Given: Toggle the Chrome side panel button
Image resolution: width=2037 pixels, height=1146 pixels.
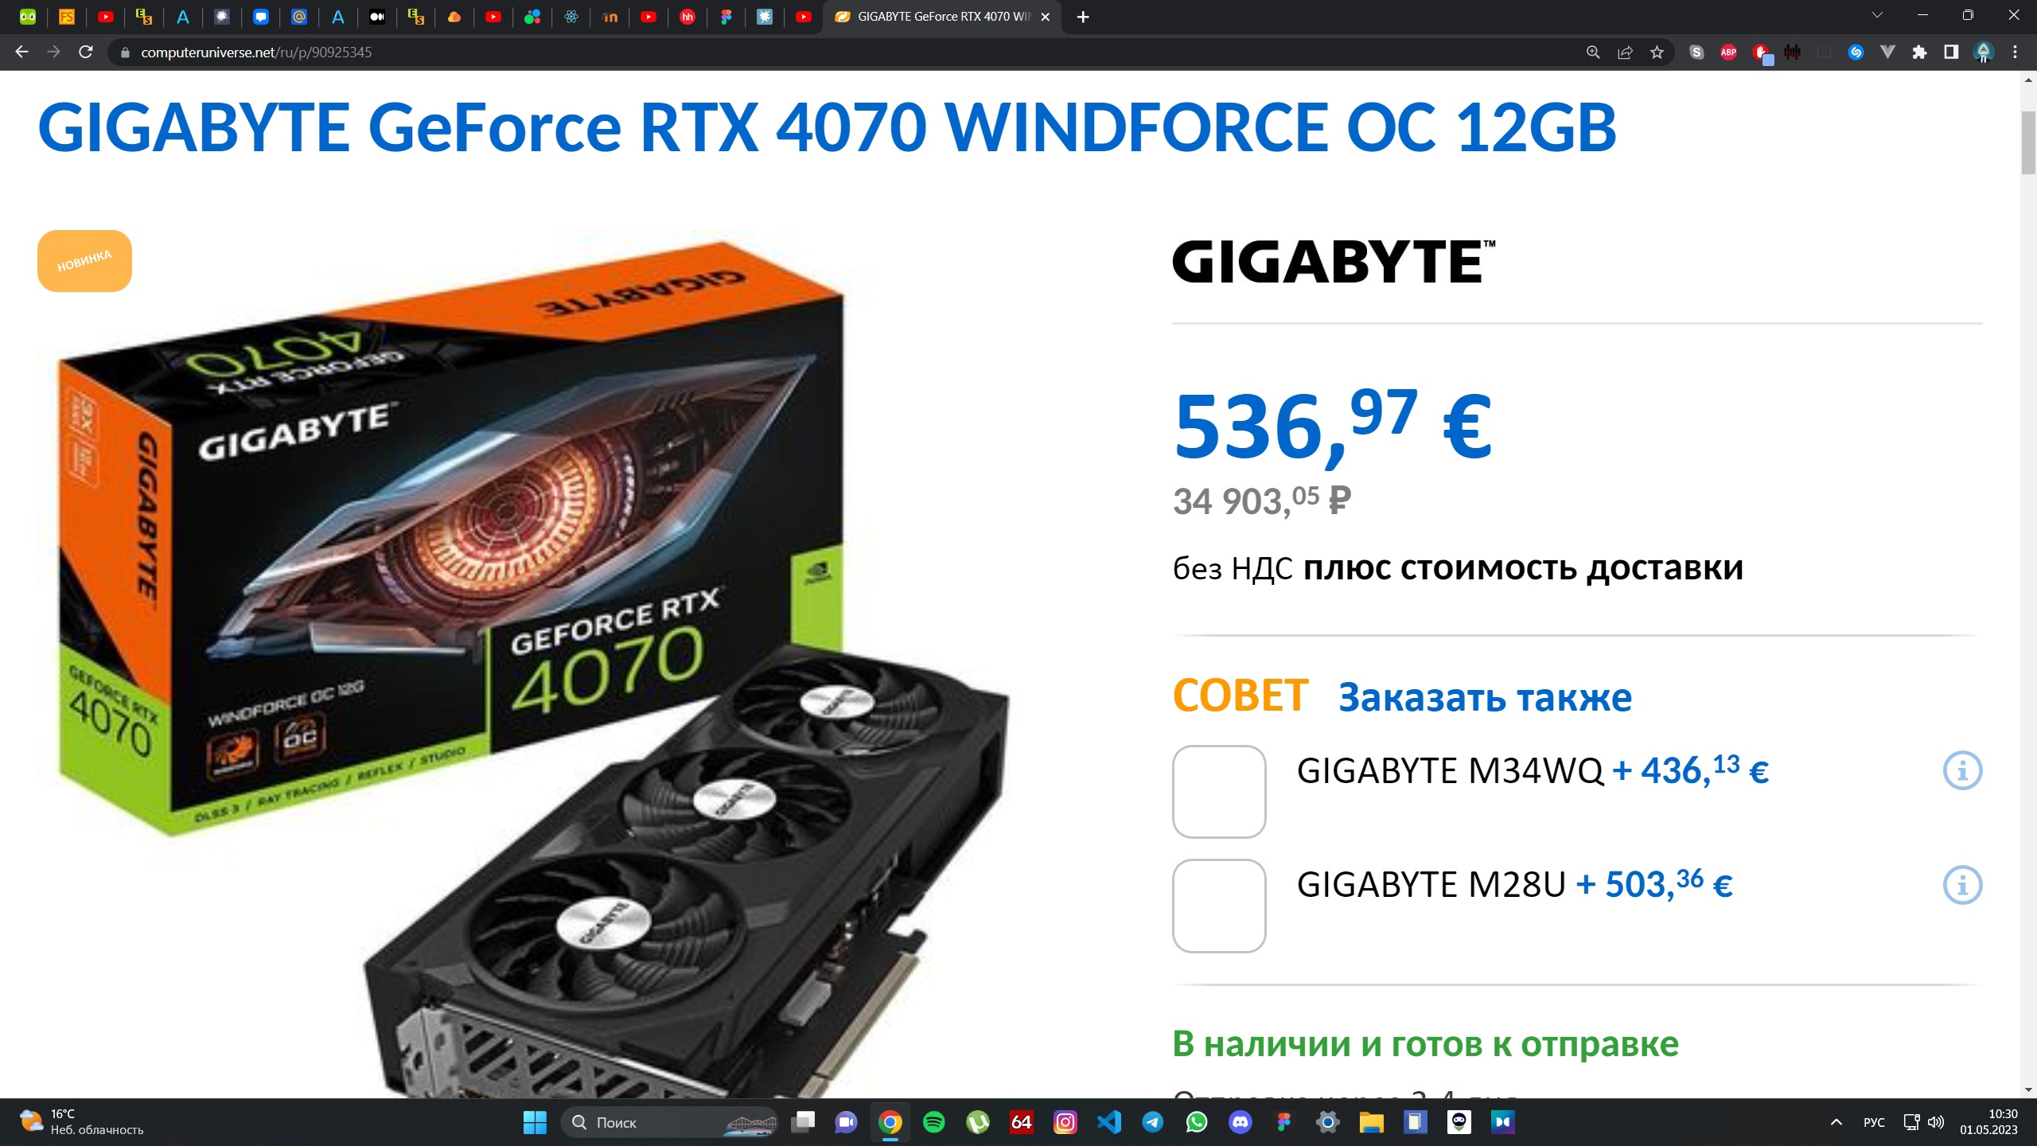Looking at the screenshot, I should tap(1951, 53).
